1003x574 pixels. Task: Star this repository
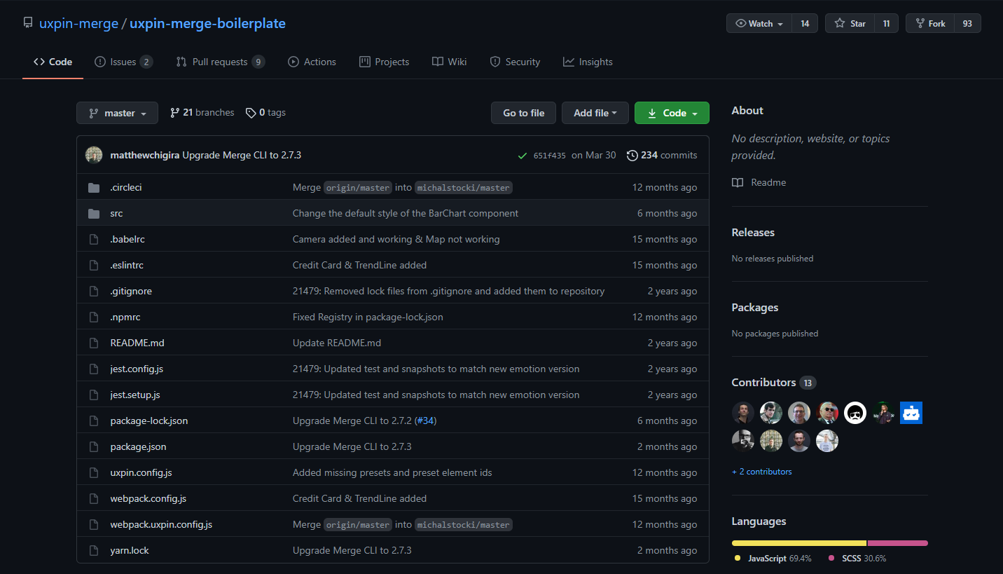(x=850, y=23)
